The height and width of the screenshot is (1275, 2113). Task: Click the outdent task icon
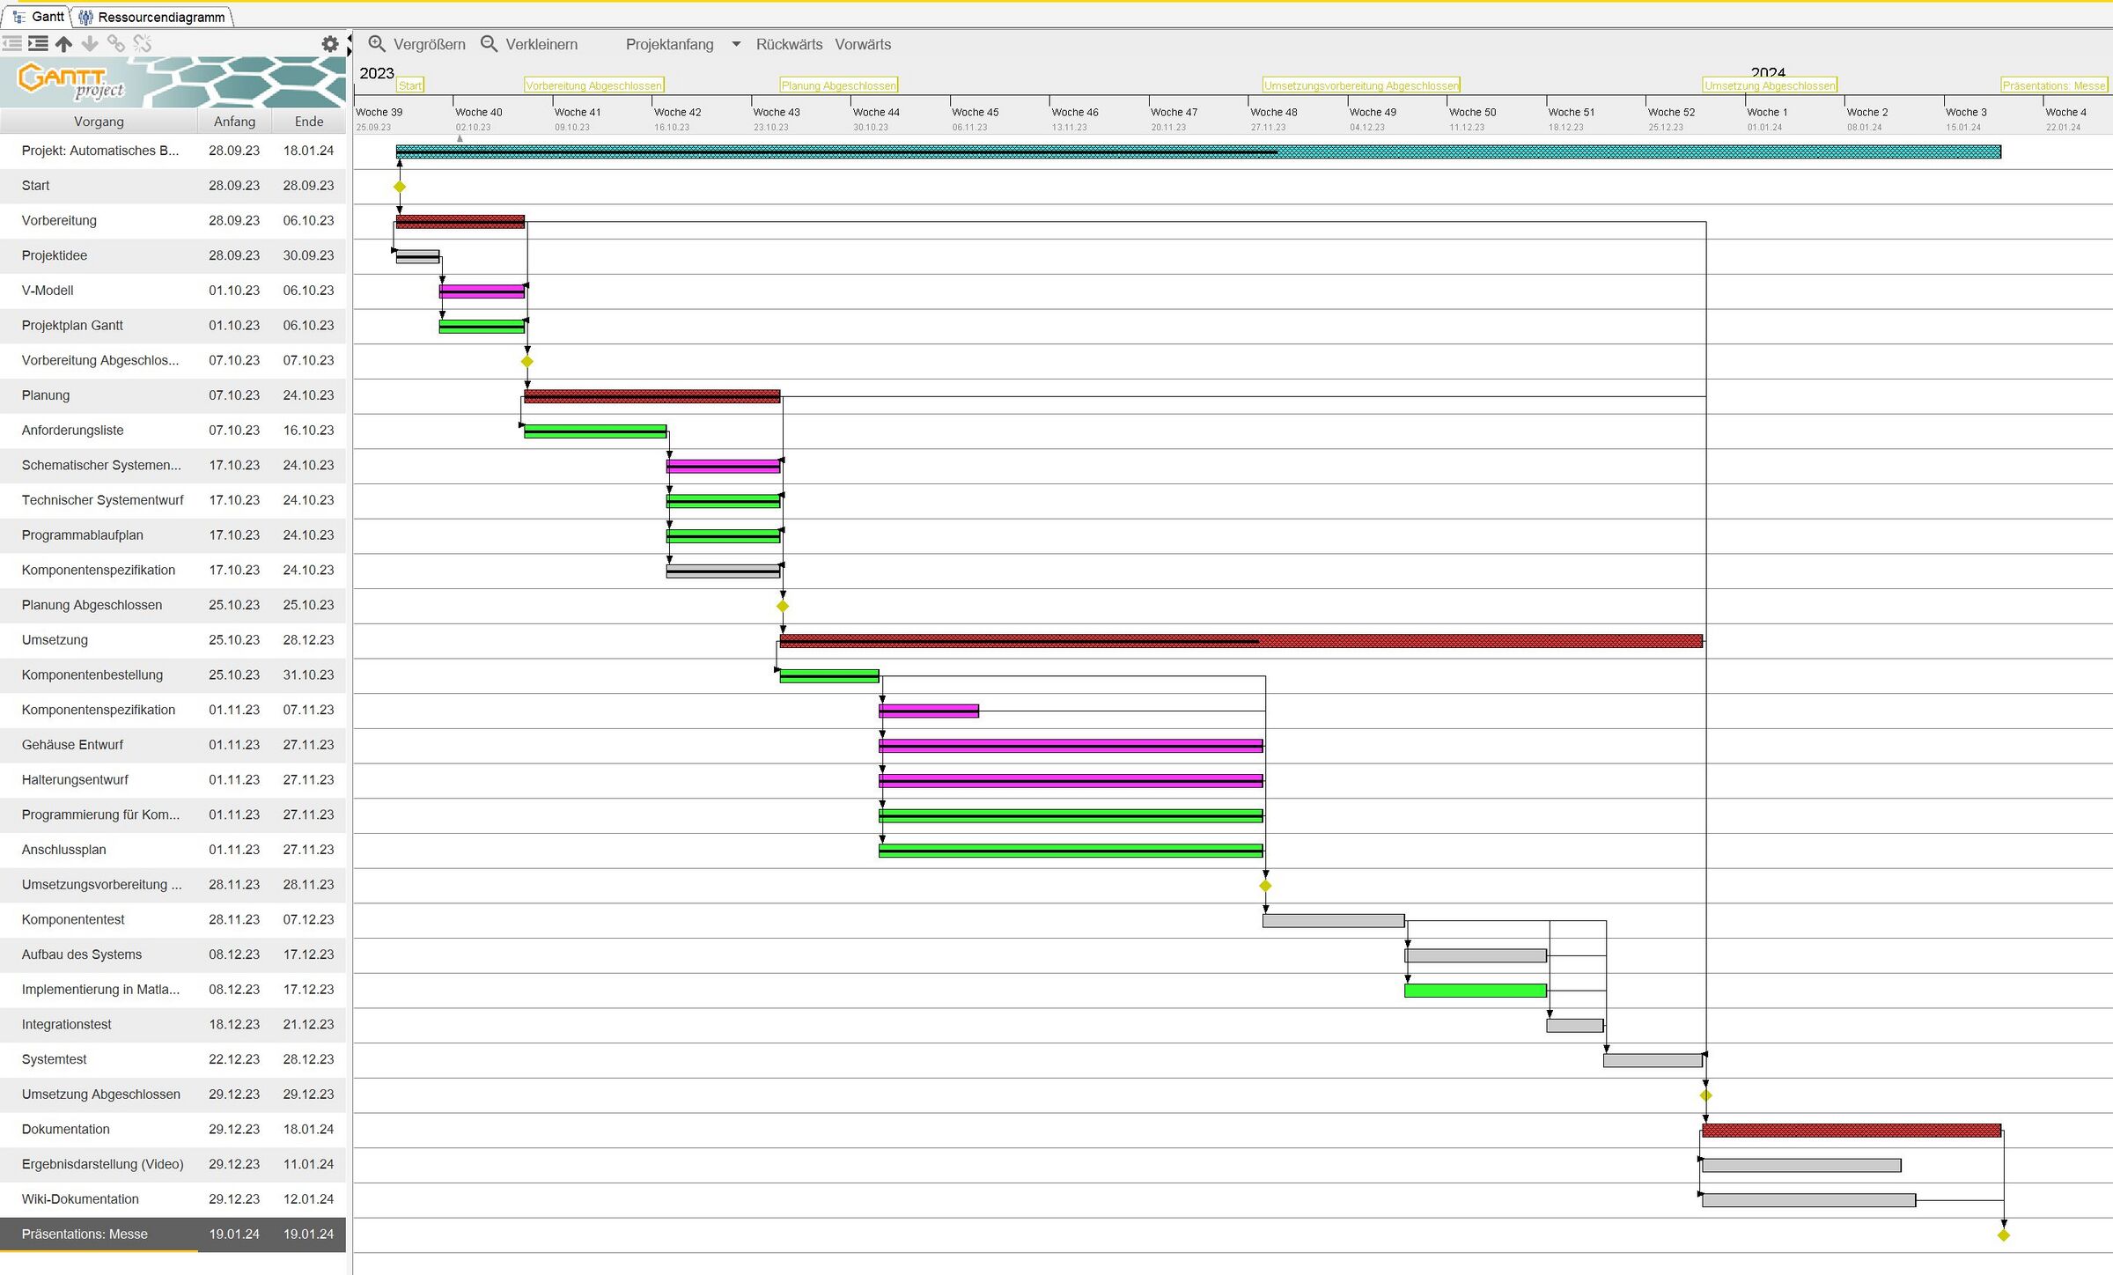[x=12, y=43]
